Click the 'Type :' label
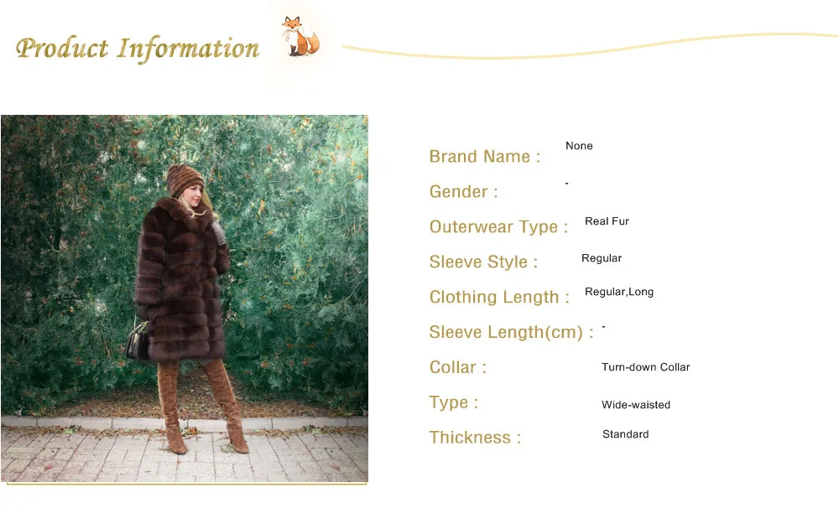The image size is (839, 529). coord(454,402)
